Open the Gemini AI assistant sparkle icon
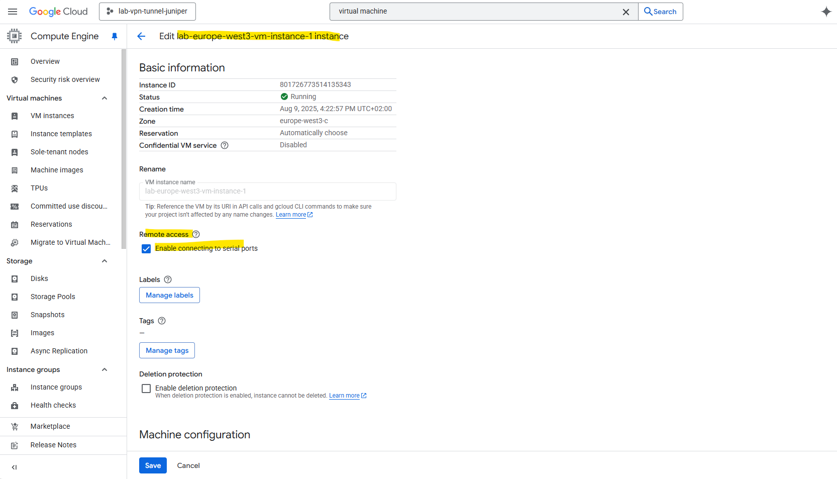 click(826, 12)
